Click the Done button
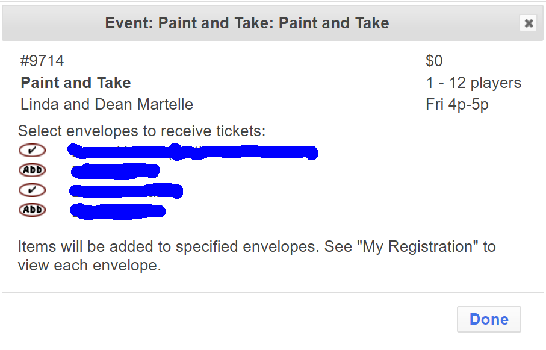This screenshot has height=350, width=546. (x=489, y=319)
